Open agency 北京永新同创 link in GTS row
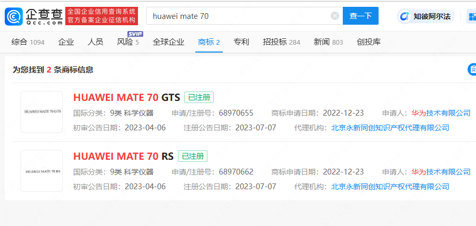The image size is (476, 226). pyautogui.click(x=390, y=128)
